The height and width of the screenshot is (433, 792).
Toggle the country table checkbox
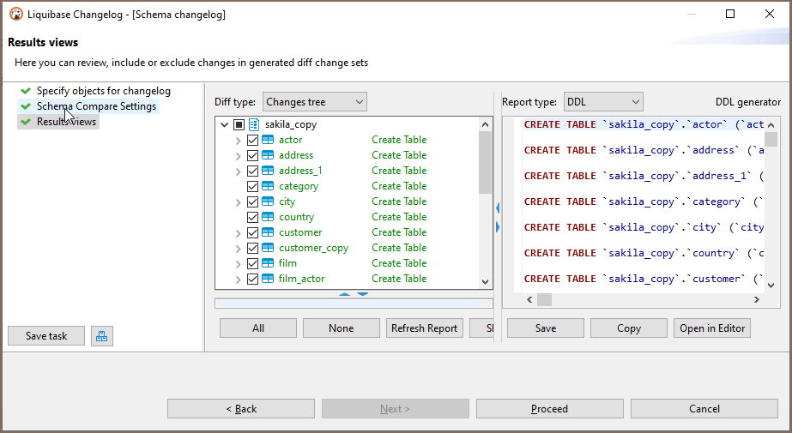(252, 217)
